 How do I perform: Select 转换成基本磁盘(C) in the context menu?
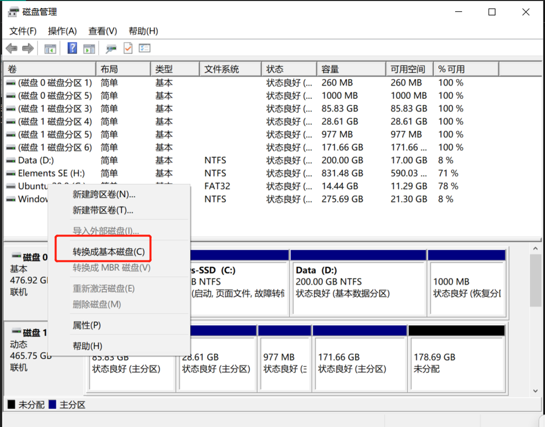[x=119, y=251]
